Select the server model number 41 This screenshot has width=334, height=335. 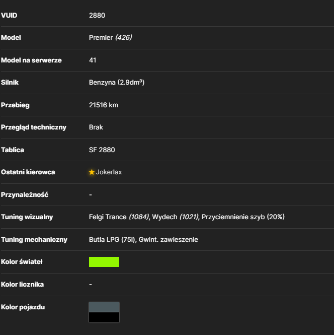pyautogui.click(x=93, y=60)
